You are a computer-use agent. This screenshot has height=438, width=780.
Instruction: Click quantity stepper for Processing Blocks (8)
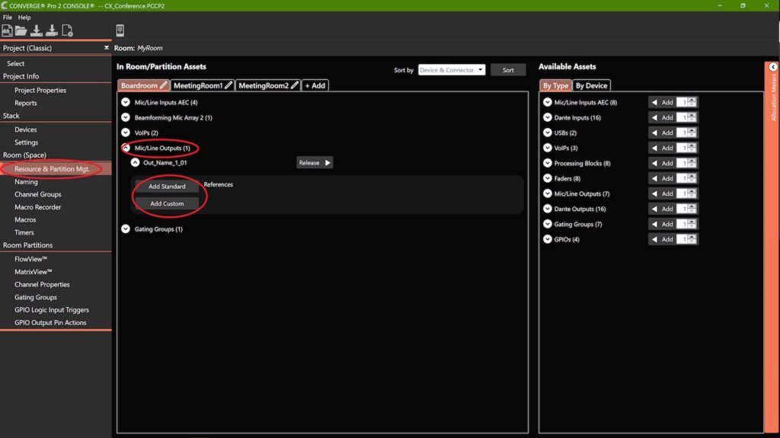[692, 163]
